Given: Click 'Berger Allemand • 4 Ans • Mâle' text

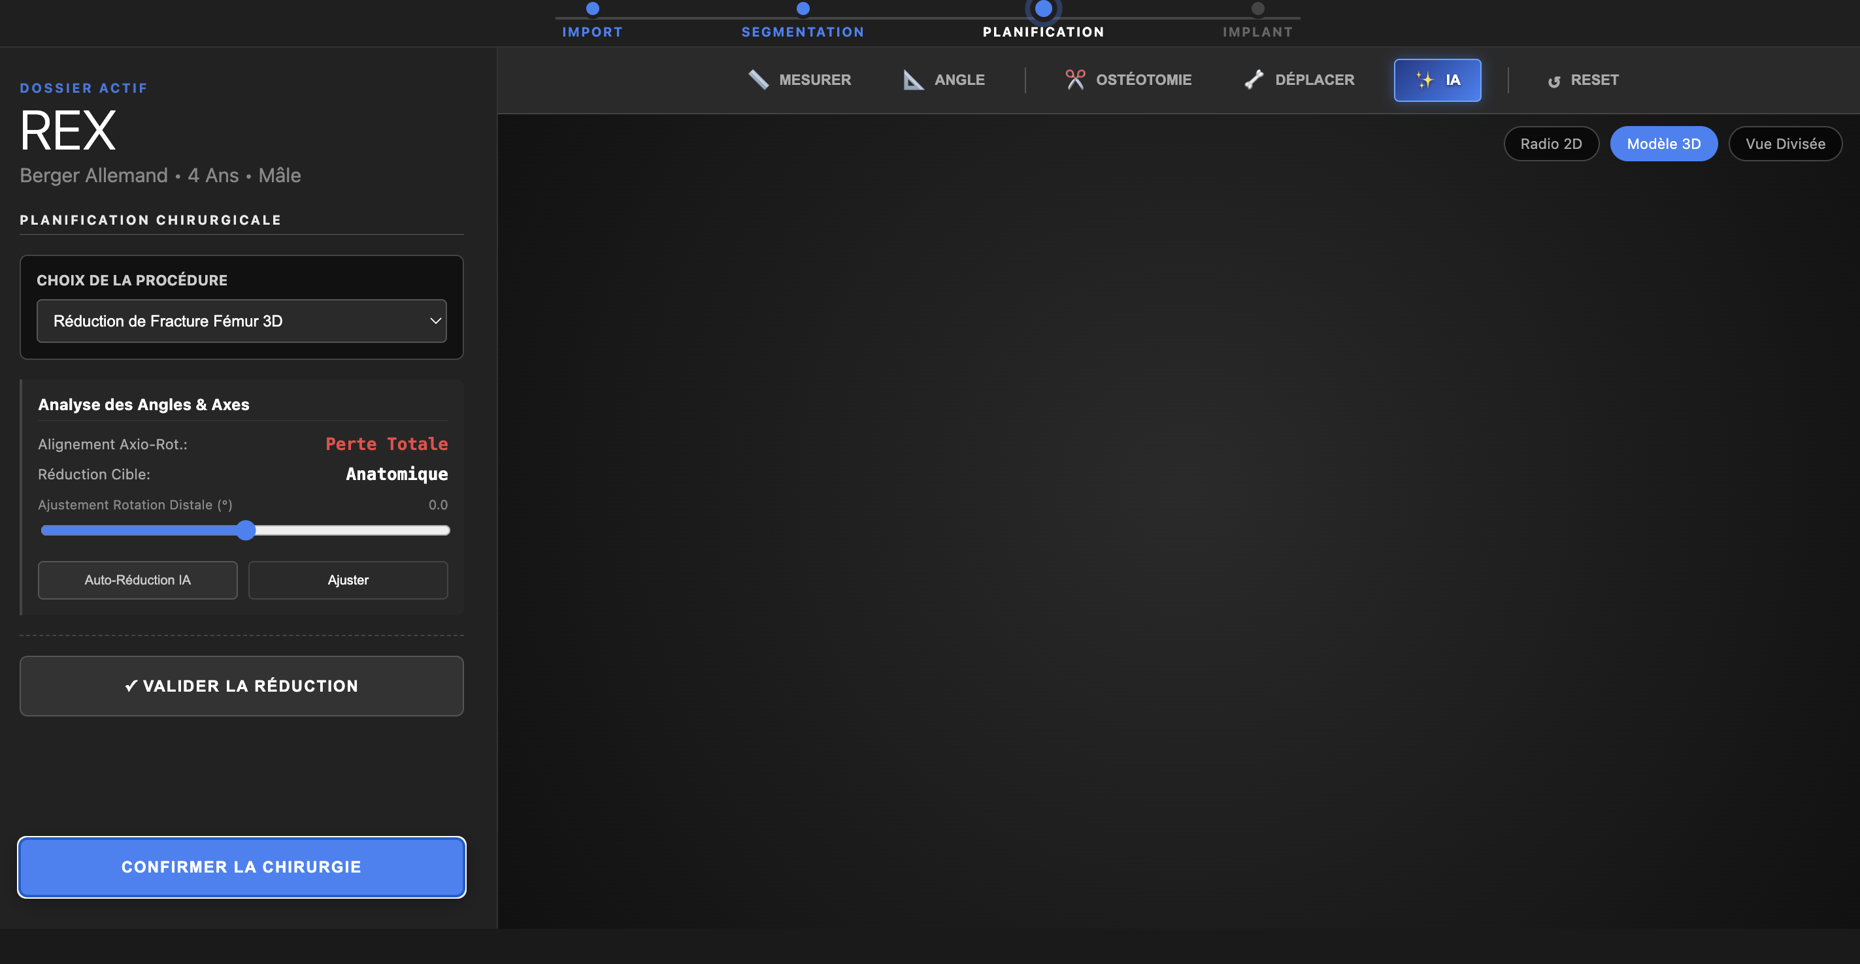Looking at the screenshot, I should pyautogui.click(x=160, y=175).
